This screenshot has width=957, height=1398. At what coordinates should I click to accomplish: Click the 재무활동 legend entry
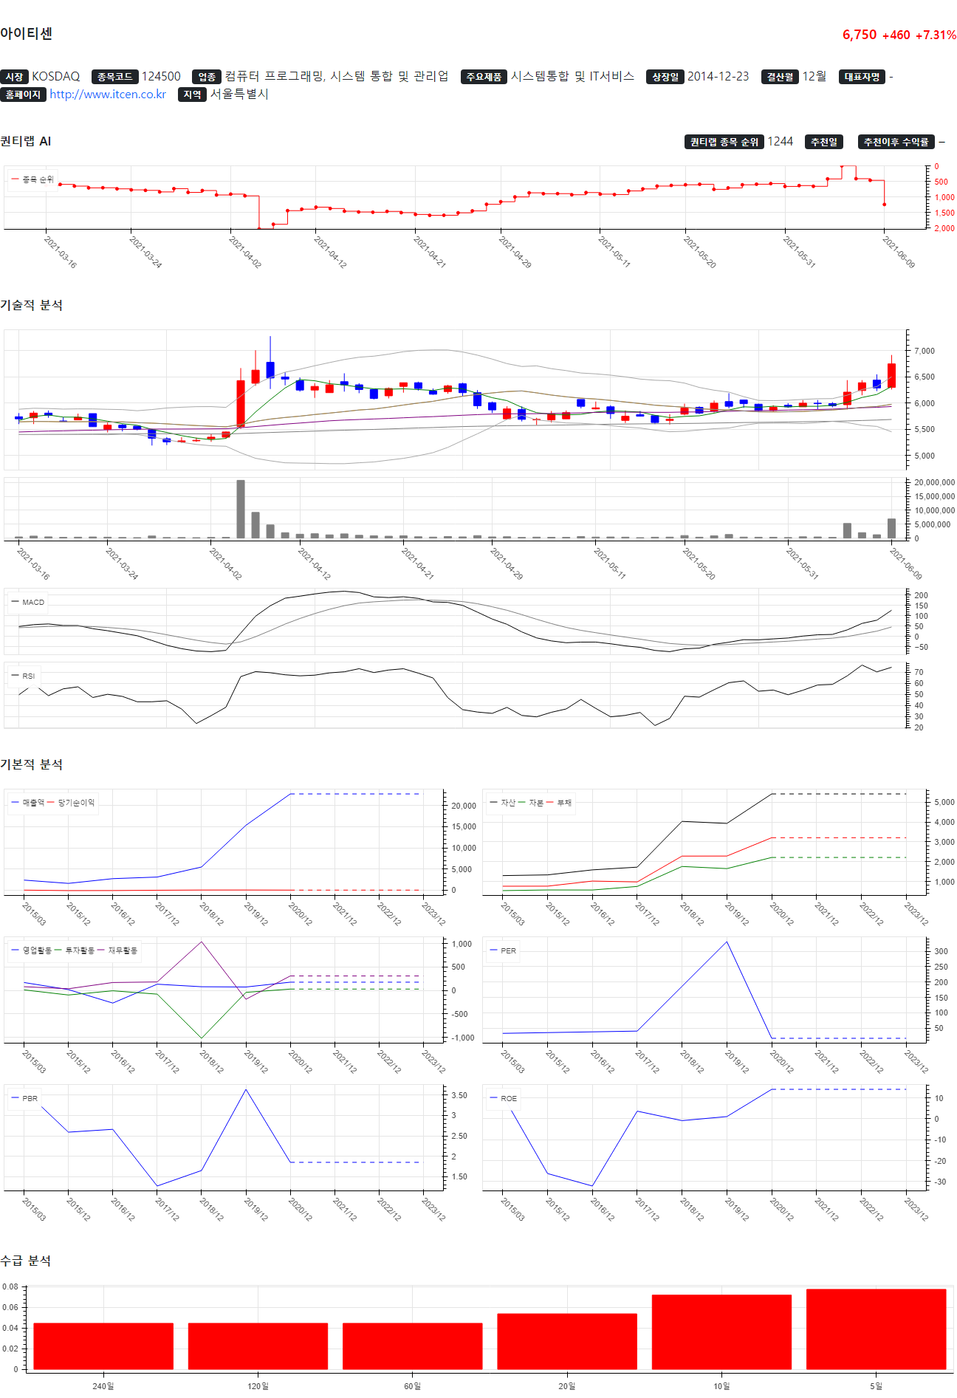pos(117,950)
